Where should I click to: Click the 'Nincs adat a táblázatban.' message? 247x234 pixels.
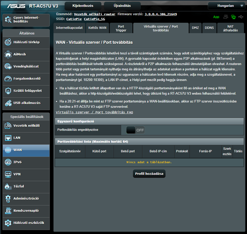click(149, 162)
